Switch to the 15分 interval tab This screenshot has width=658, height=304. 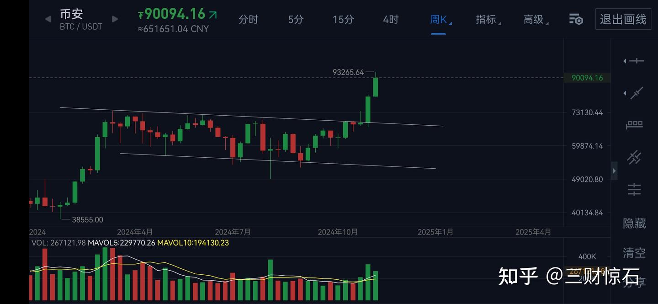(x=343, y=19)
